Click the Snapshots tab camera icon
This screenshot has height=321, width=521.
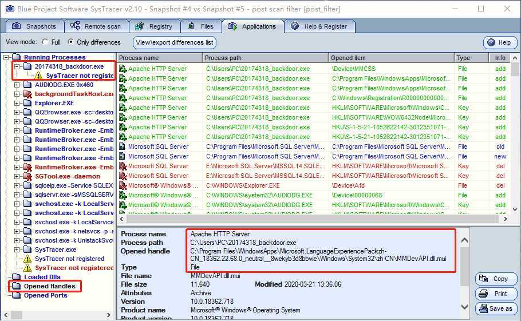[16, 26]
